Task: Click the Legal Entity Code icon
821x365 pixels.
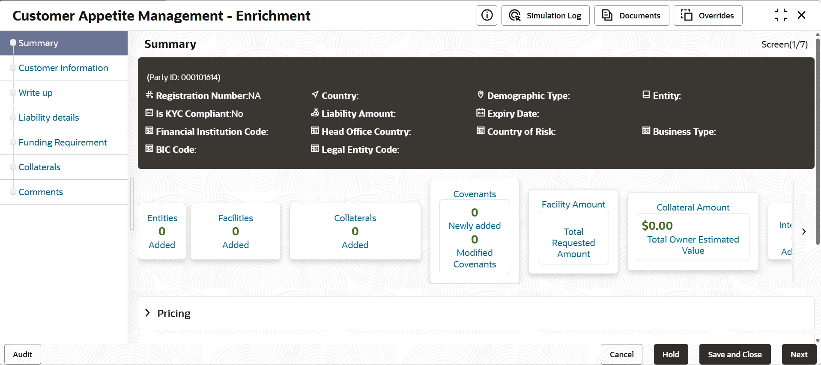Action: tap(315, 148)
